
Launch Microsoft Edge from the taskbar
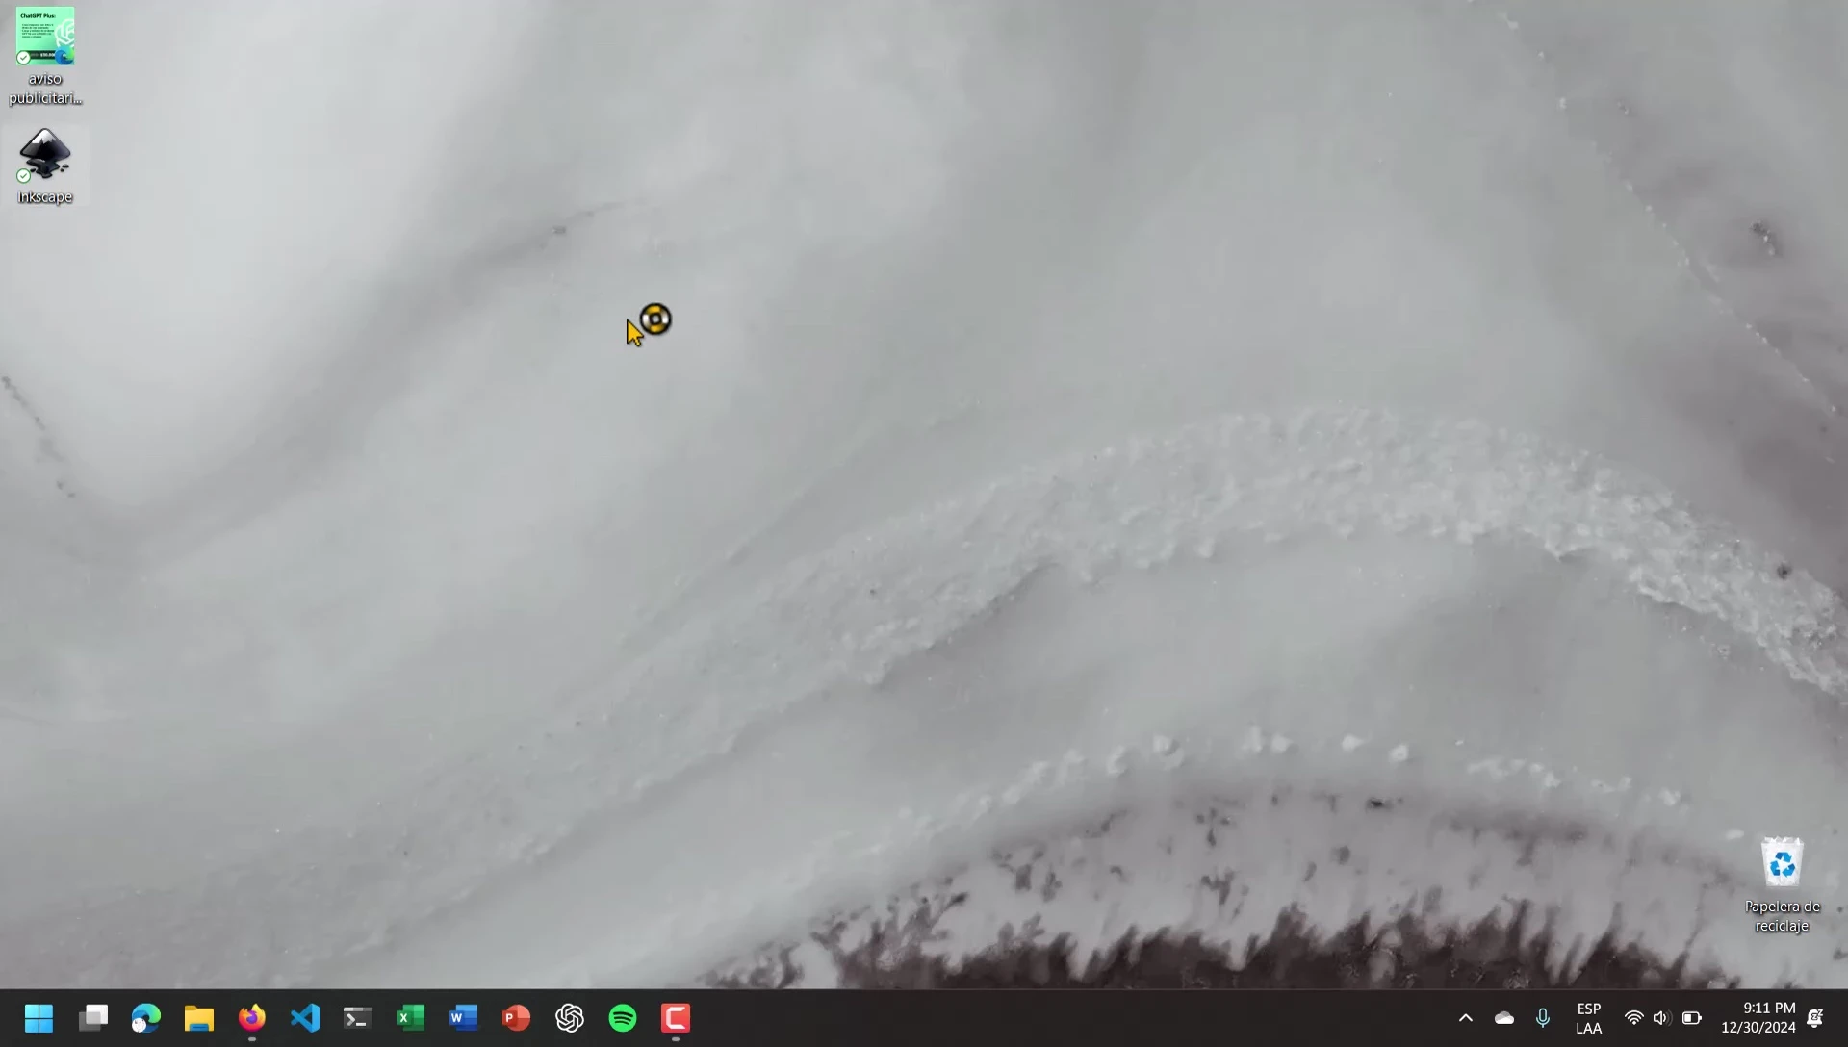[146, 1018]
